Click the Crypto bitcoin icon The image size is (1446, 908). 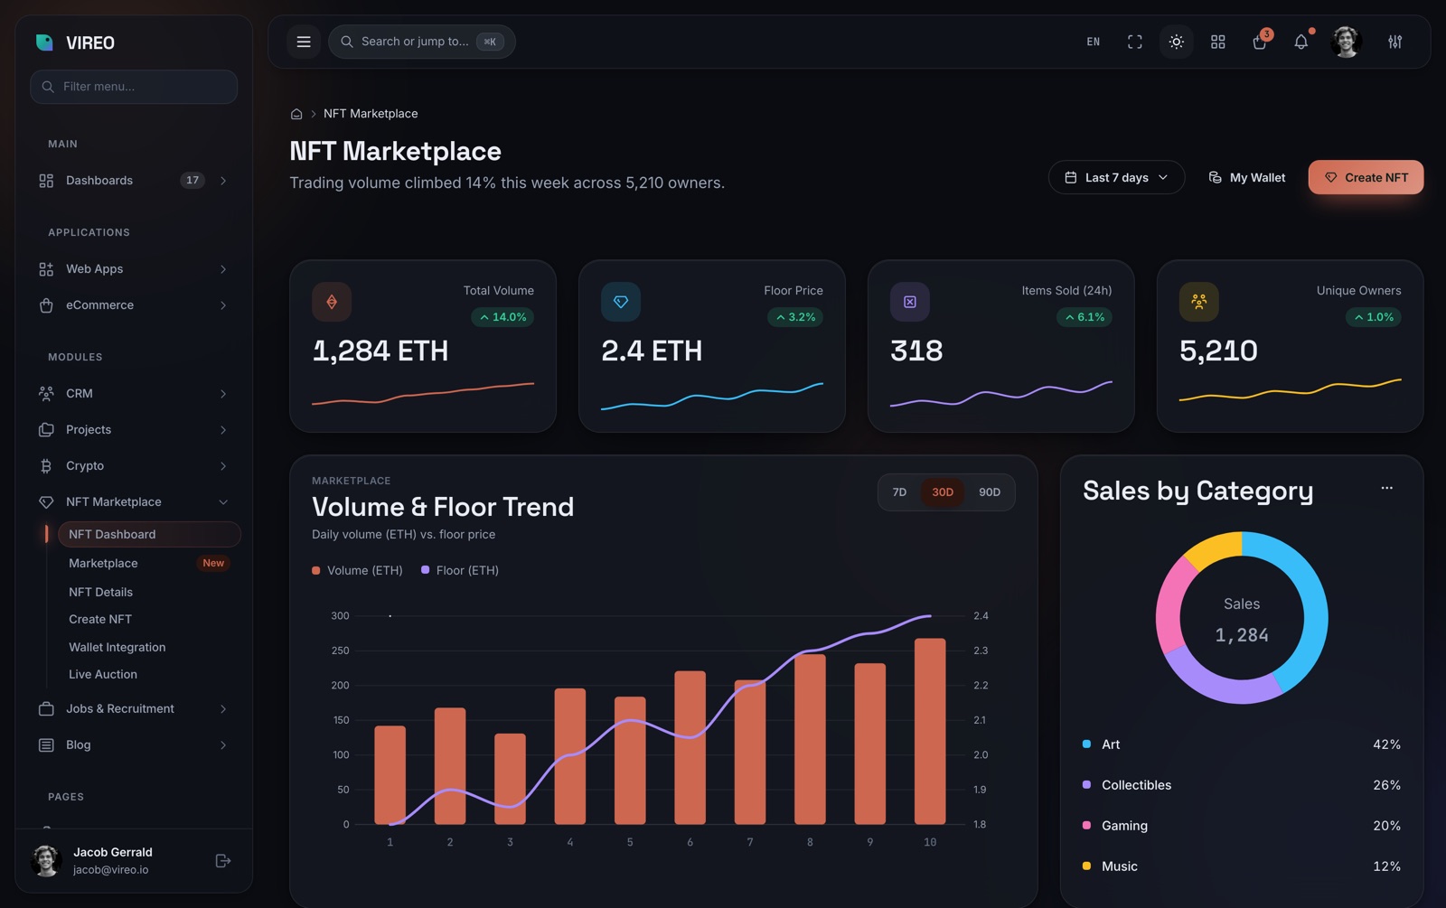coord(46,466)
